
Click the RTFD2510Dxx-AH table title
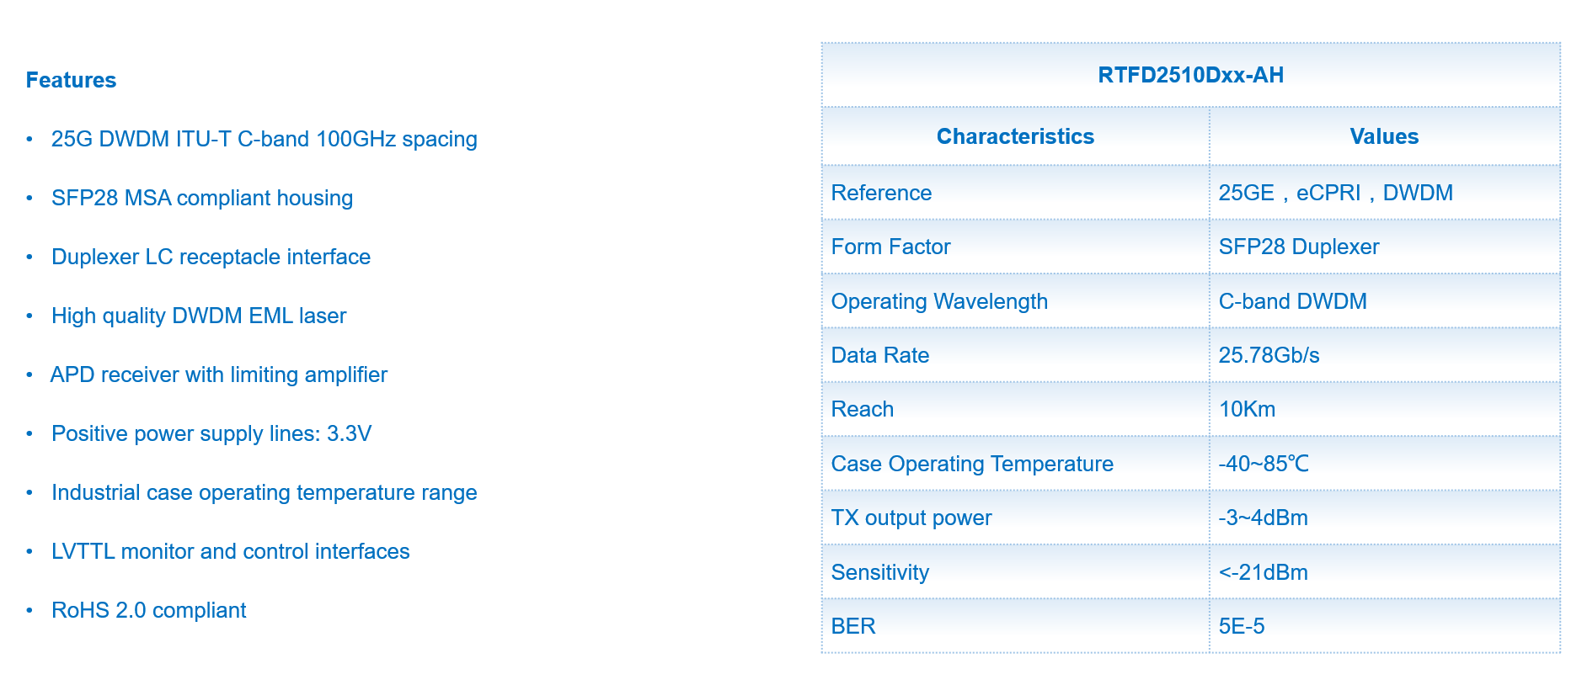pyautogui.click(x=1190, y=75)
